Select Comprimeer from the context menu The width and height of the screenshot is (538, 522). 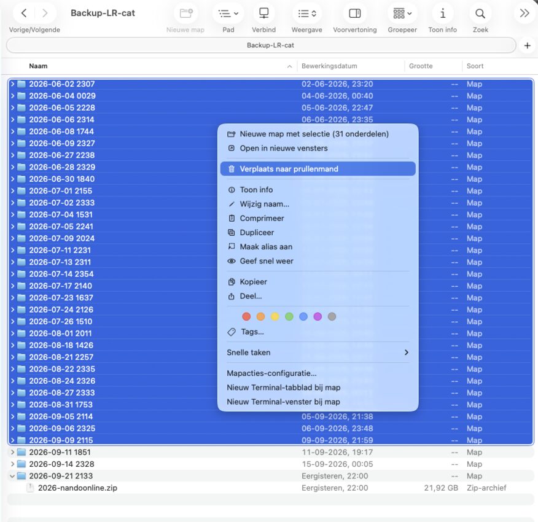coord(318,218)
